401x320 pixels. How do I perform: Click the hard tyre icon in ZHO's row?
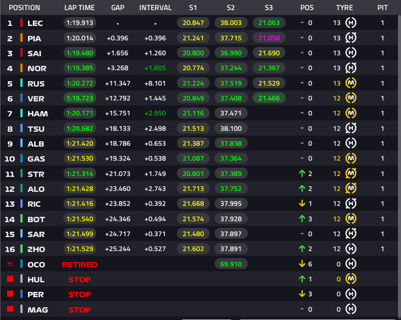[x=351, y=248]
